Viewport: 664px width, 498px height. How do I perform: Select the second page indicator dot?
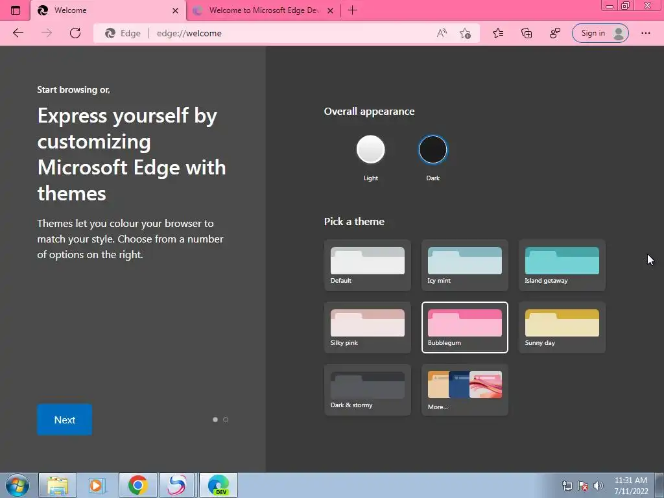click(x=226, y=420)
